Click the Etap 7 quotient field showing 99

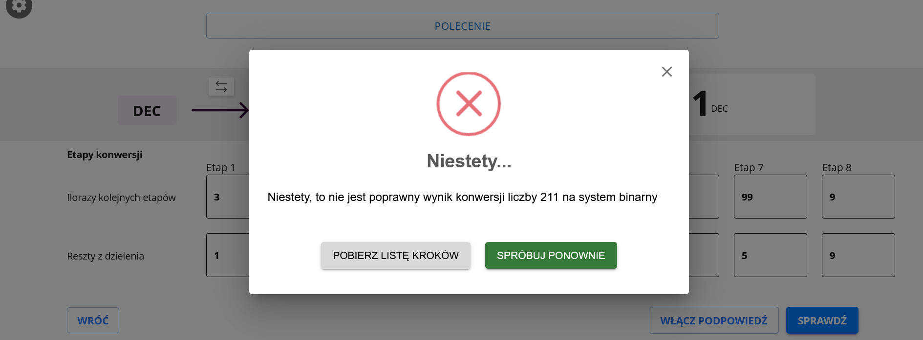tap(770, 197)
